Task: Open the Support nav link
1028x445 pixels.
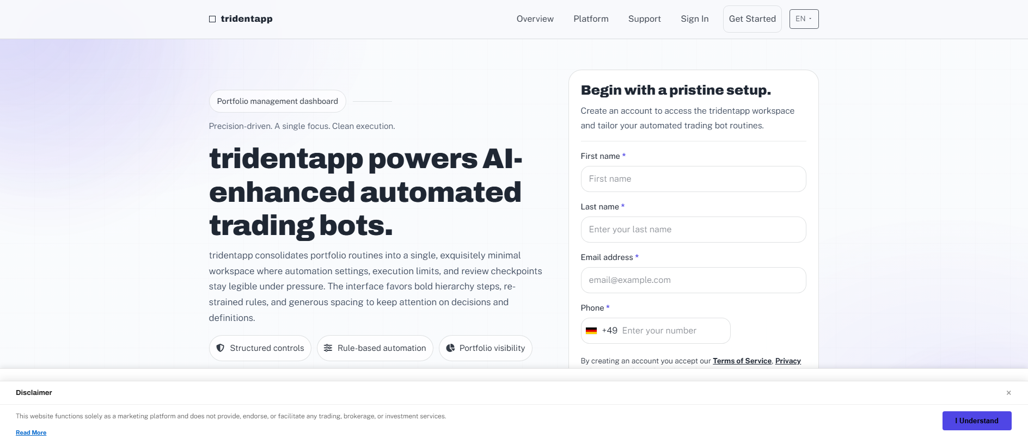Action: [644, 19]
